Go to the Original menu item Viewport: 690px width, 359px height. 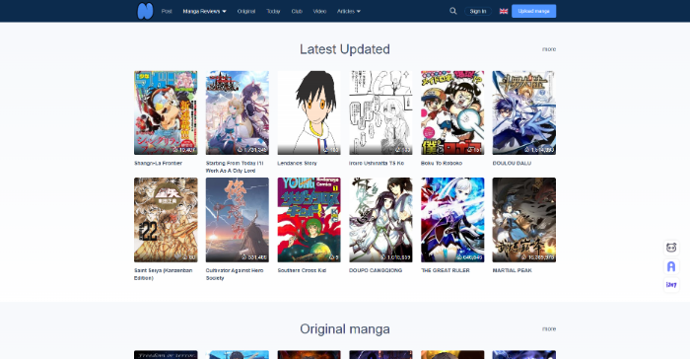246,11
